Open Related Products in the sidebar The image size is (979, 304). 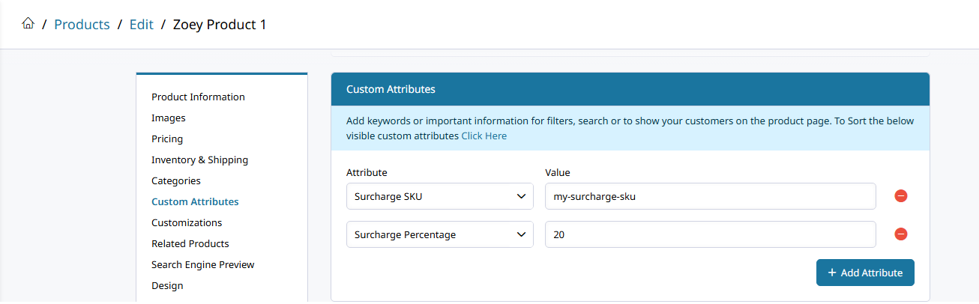190,243
